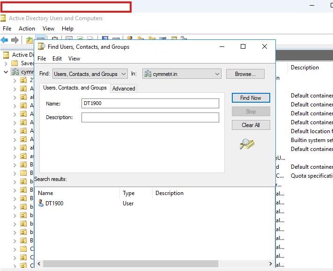Select the Users, Contacts, and Groups tab
333x271 pixels.
(x=75, y=88)
